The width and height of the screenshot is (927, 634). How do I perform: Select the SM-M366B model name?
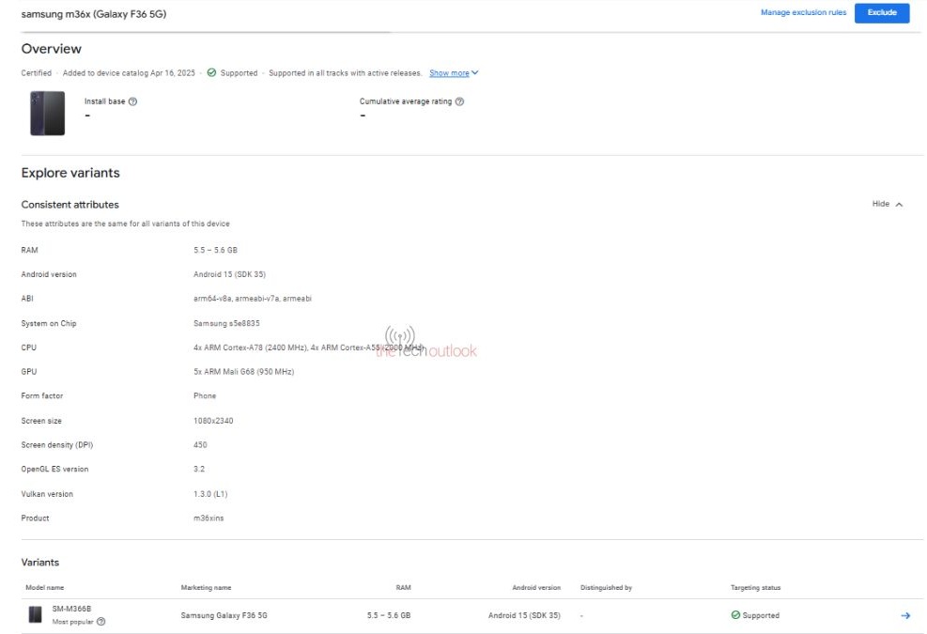click(71, 609)
